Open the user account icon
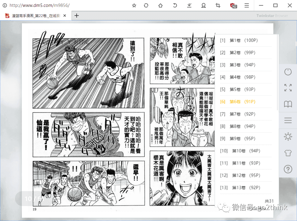This screenshot has height=221, width=297. point(204,5)
